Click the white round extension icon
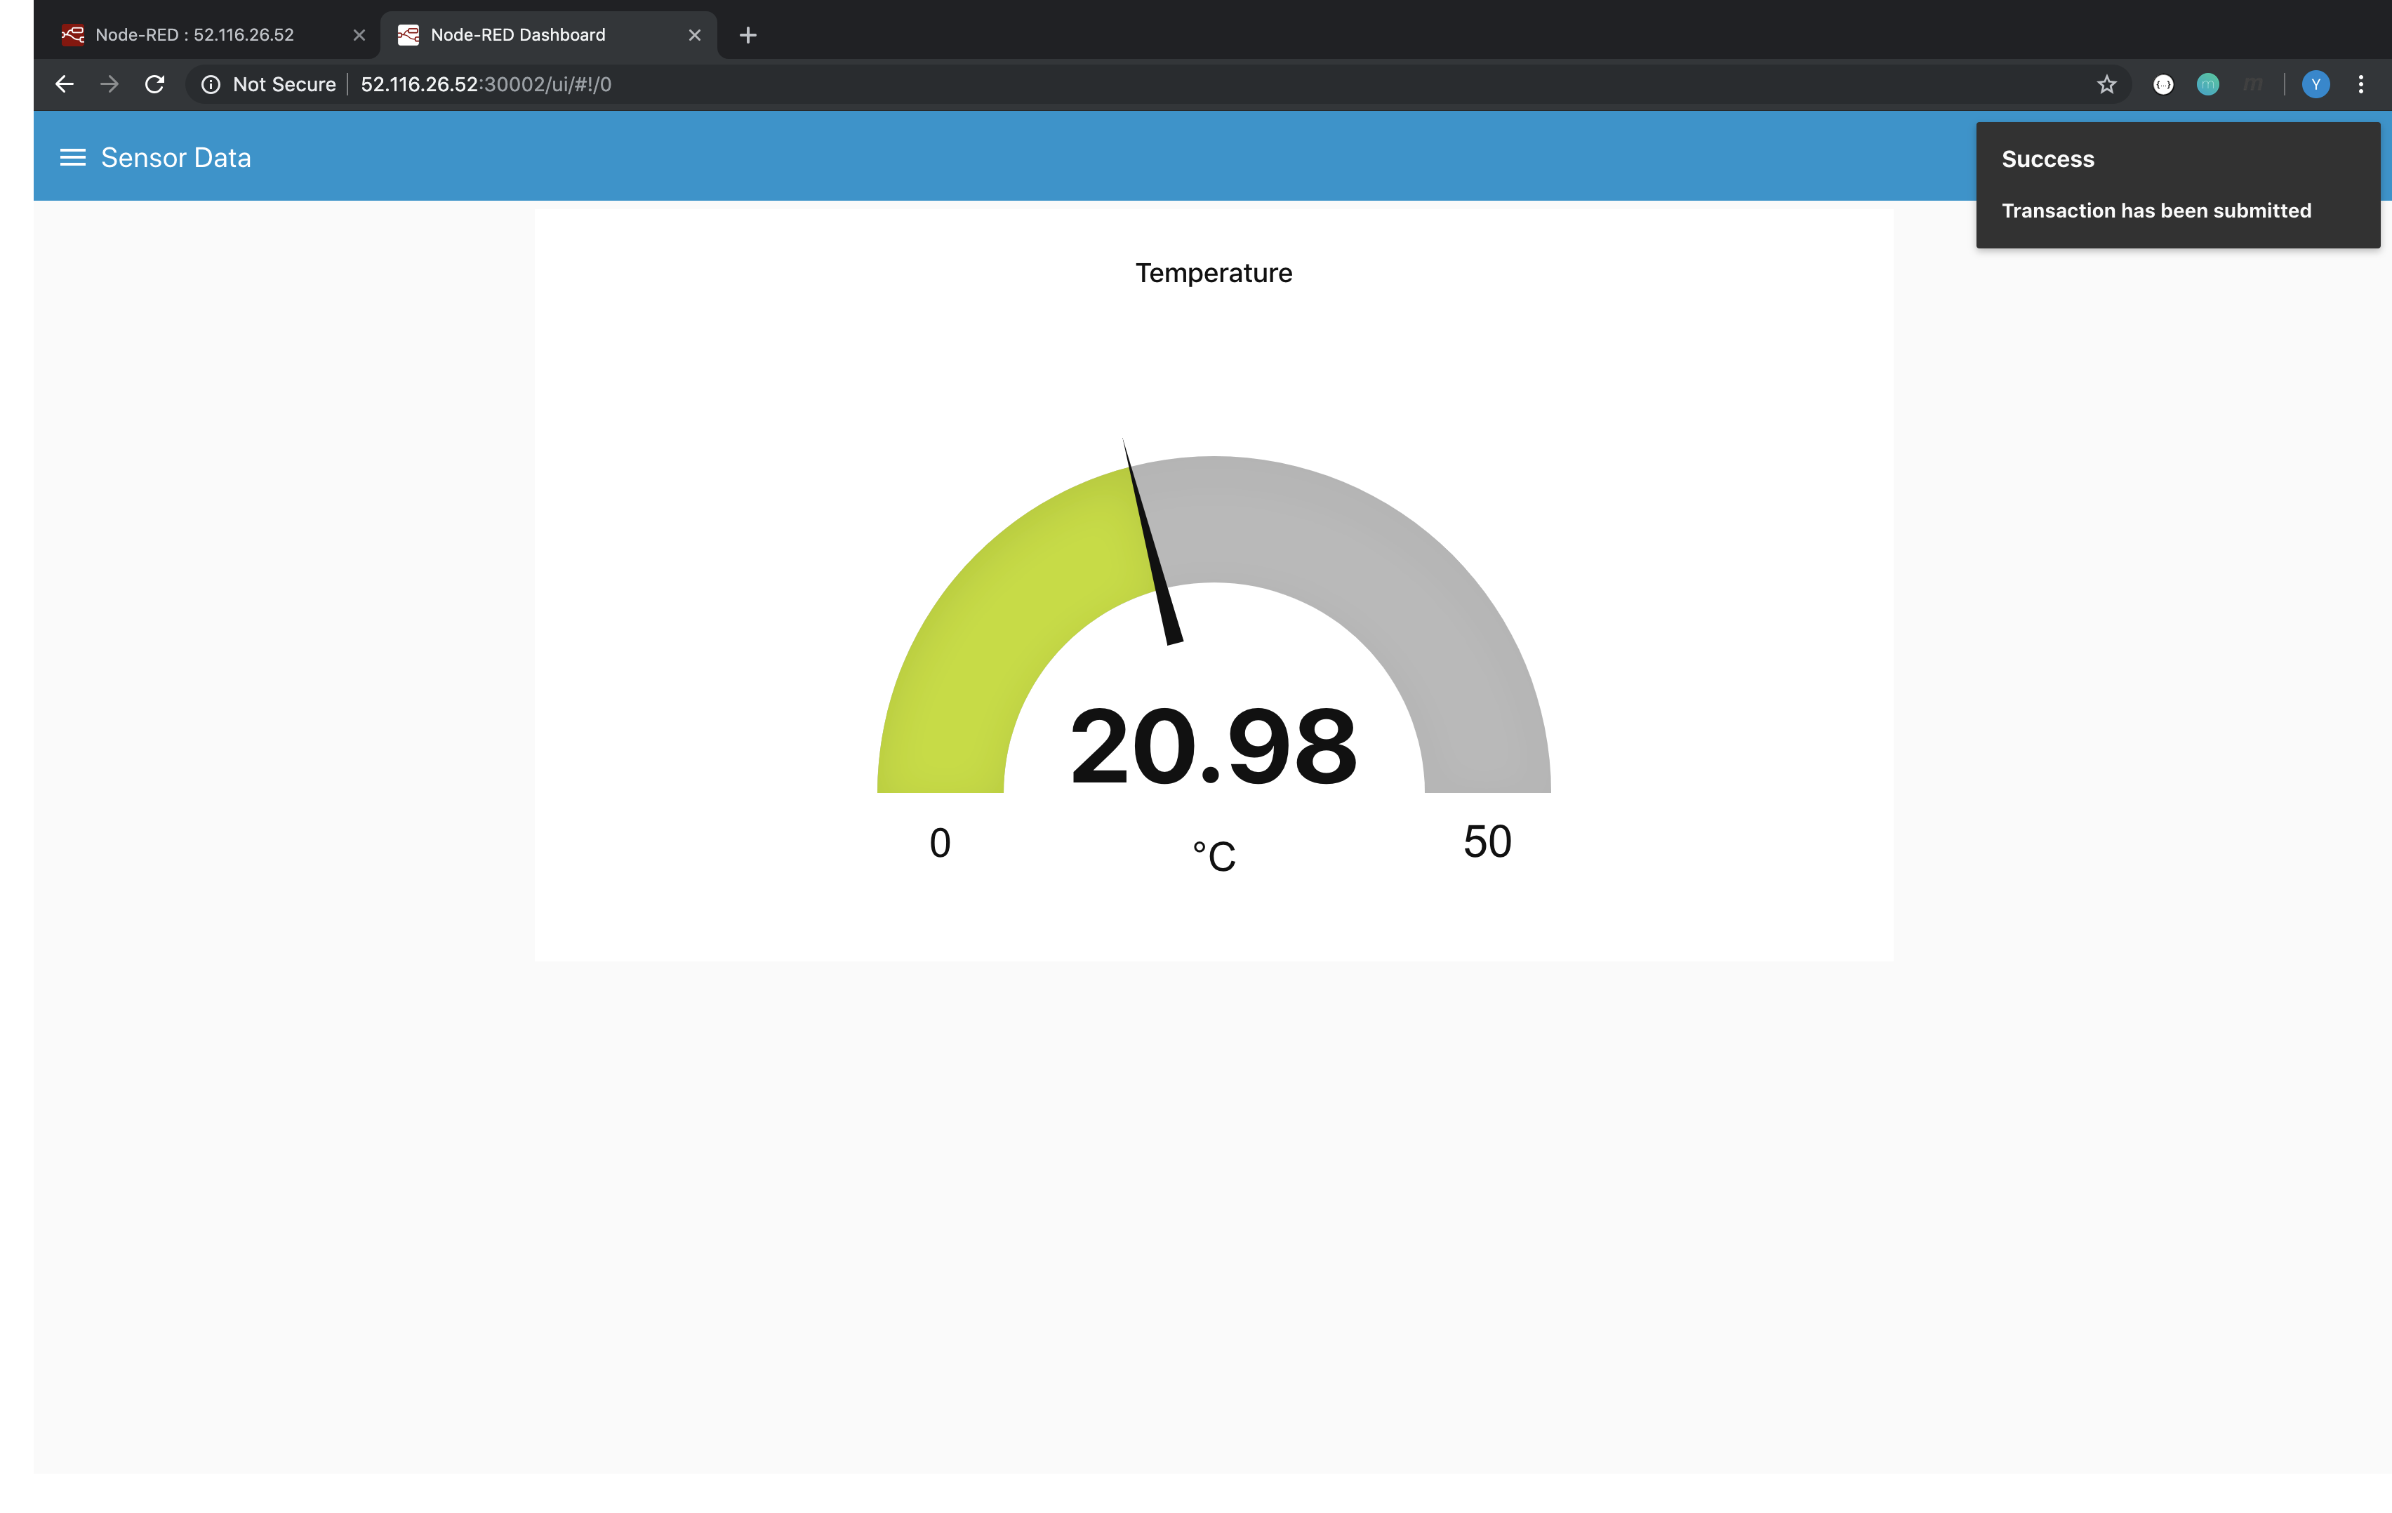 (x=2162, y=84)
